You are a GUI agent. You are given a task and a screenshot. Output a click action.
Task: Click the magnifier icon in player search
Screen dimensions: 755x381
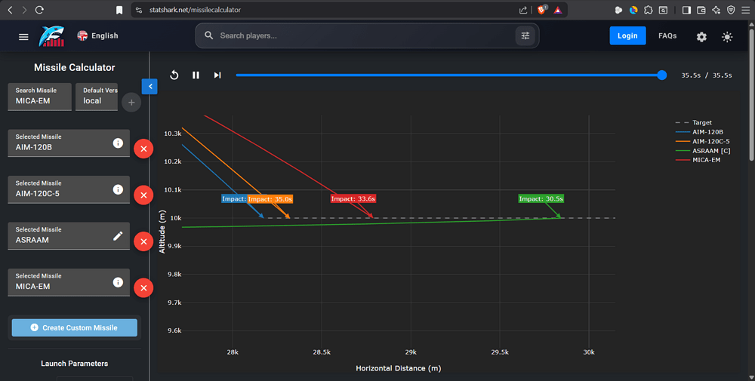pos(208,35)
